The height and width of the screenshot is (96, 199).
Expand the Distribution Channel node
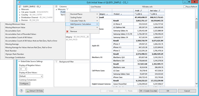tap(20, 18)
